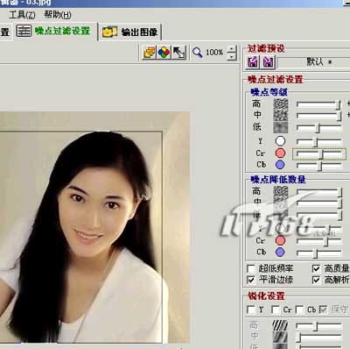Click the blue Cb circle in 噪点等级
Image resolution: width=350 pixels, height=349 pixels.
(x=280, y=165)
